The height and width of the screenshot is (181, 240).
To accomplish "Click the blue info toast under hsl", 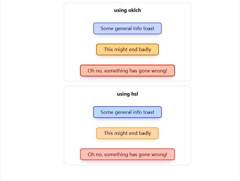I will coord(127,112).
